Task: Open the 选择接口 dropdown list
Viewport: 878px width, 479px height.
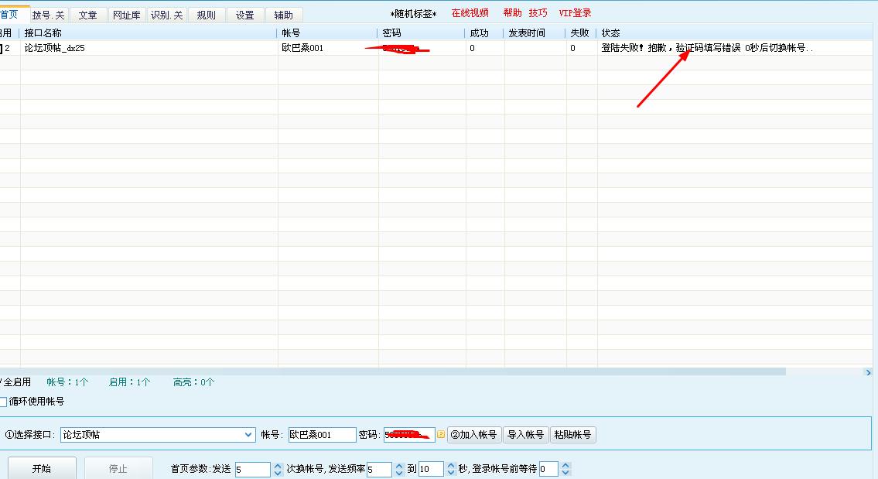Action: (x=248, y=435)
